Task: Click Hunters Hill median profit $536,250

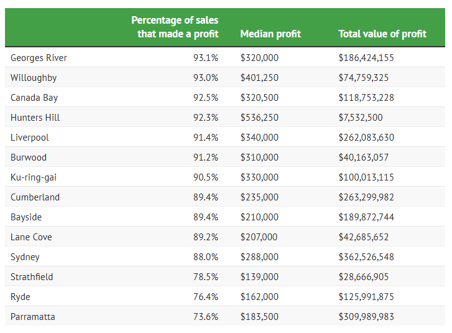Action: tap(259, 118)
